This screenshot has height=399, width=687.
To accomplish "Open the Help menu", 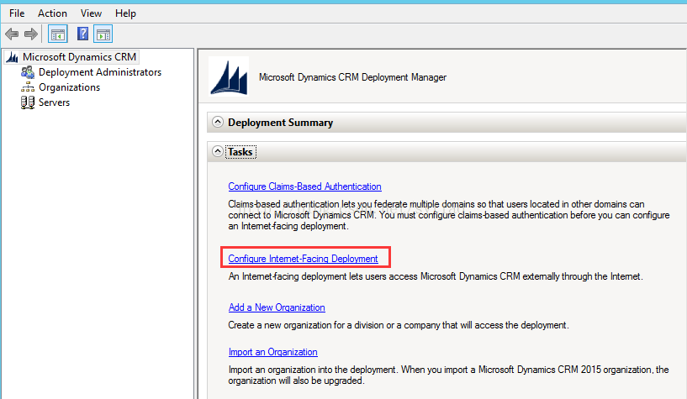I will coord(125,13).
